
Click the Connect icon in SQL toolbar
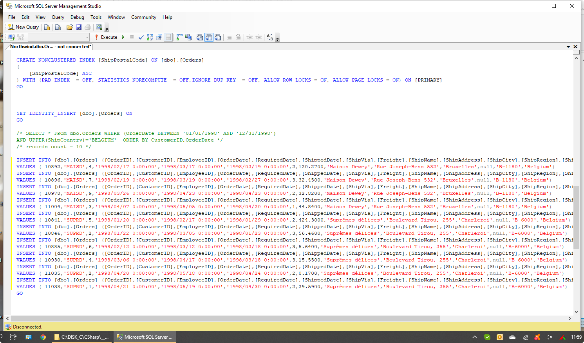11,37
